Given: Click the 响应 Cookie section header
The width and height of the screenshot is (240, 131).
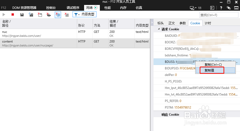Looking at the screenshot, I should 170,115.
